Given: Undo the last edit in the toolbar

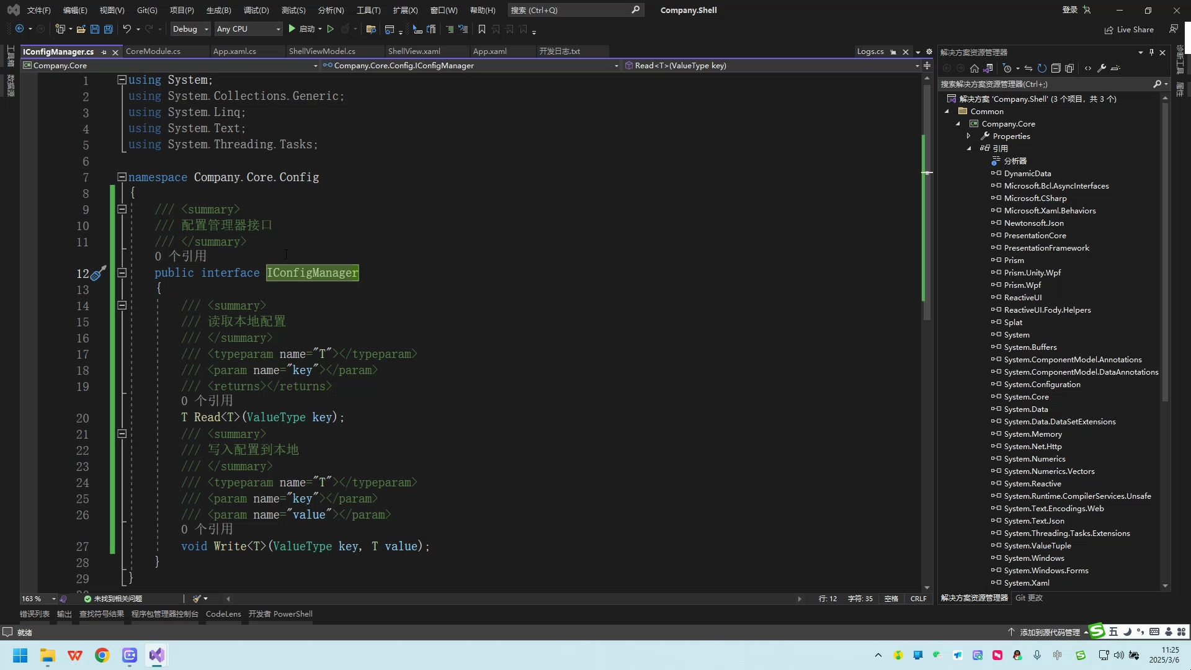Looking at the screenshot, I should point(127,29).
